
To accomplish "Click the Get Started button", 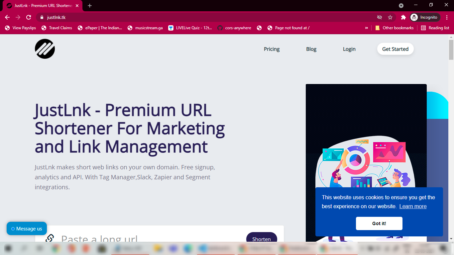I will [395, 49].
